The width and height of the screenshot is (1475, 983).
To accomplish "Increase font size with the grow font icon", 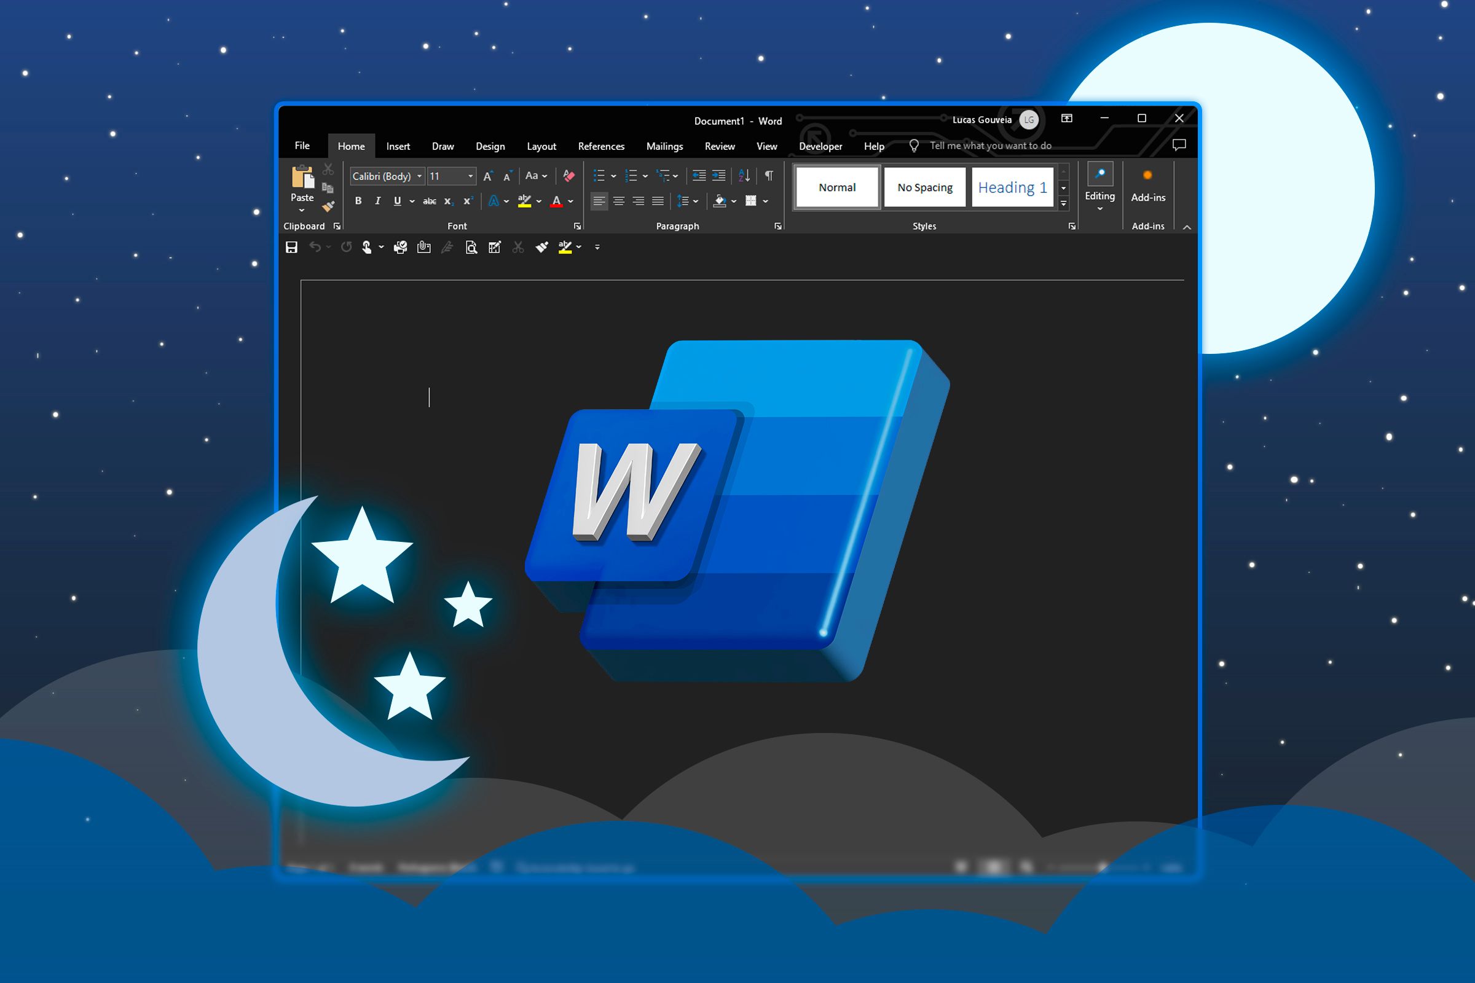I will [x=488, y=176].
